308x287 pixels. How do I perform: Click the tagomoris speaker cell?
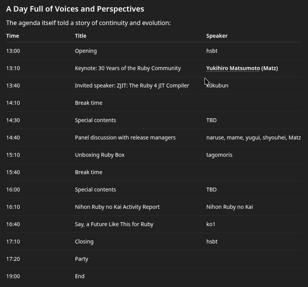(x=219, y=155)
